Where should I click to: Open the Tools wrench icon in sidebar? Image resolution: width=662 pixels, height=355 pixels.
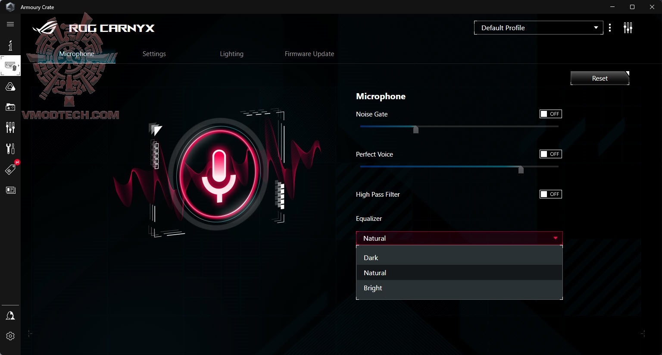[x=10, y=148]
